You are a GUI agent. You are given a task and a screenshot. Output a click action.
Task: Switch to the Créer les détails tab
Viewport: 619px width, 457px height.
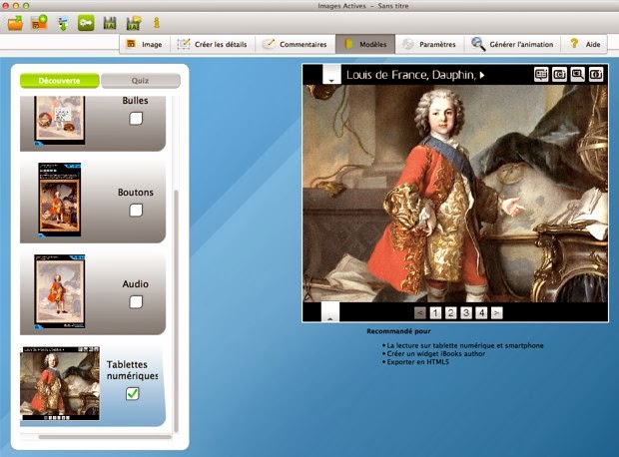point(212,44)
